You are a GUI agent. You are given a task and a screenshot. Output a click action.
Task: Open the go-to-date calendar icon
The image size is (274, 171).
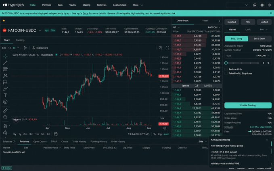point(56,134)
